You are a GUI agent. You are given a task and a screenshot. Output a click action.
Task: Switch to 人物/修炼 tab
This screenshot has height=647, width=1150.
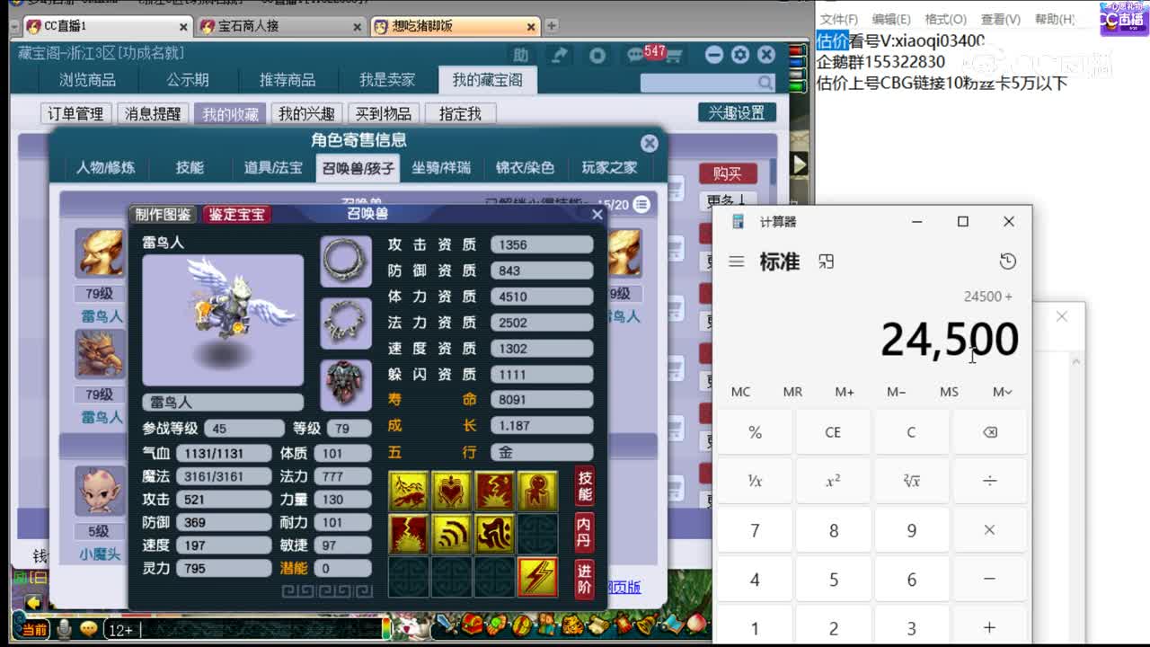click(x=106, y=168)
